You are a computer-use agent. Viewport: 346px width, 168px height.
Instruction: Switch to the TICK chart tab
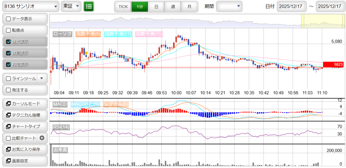(123, 6)
